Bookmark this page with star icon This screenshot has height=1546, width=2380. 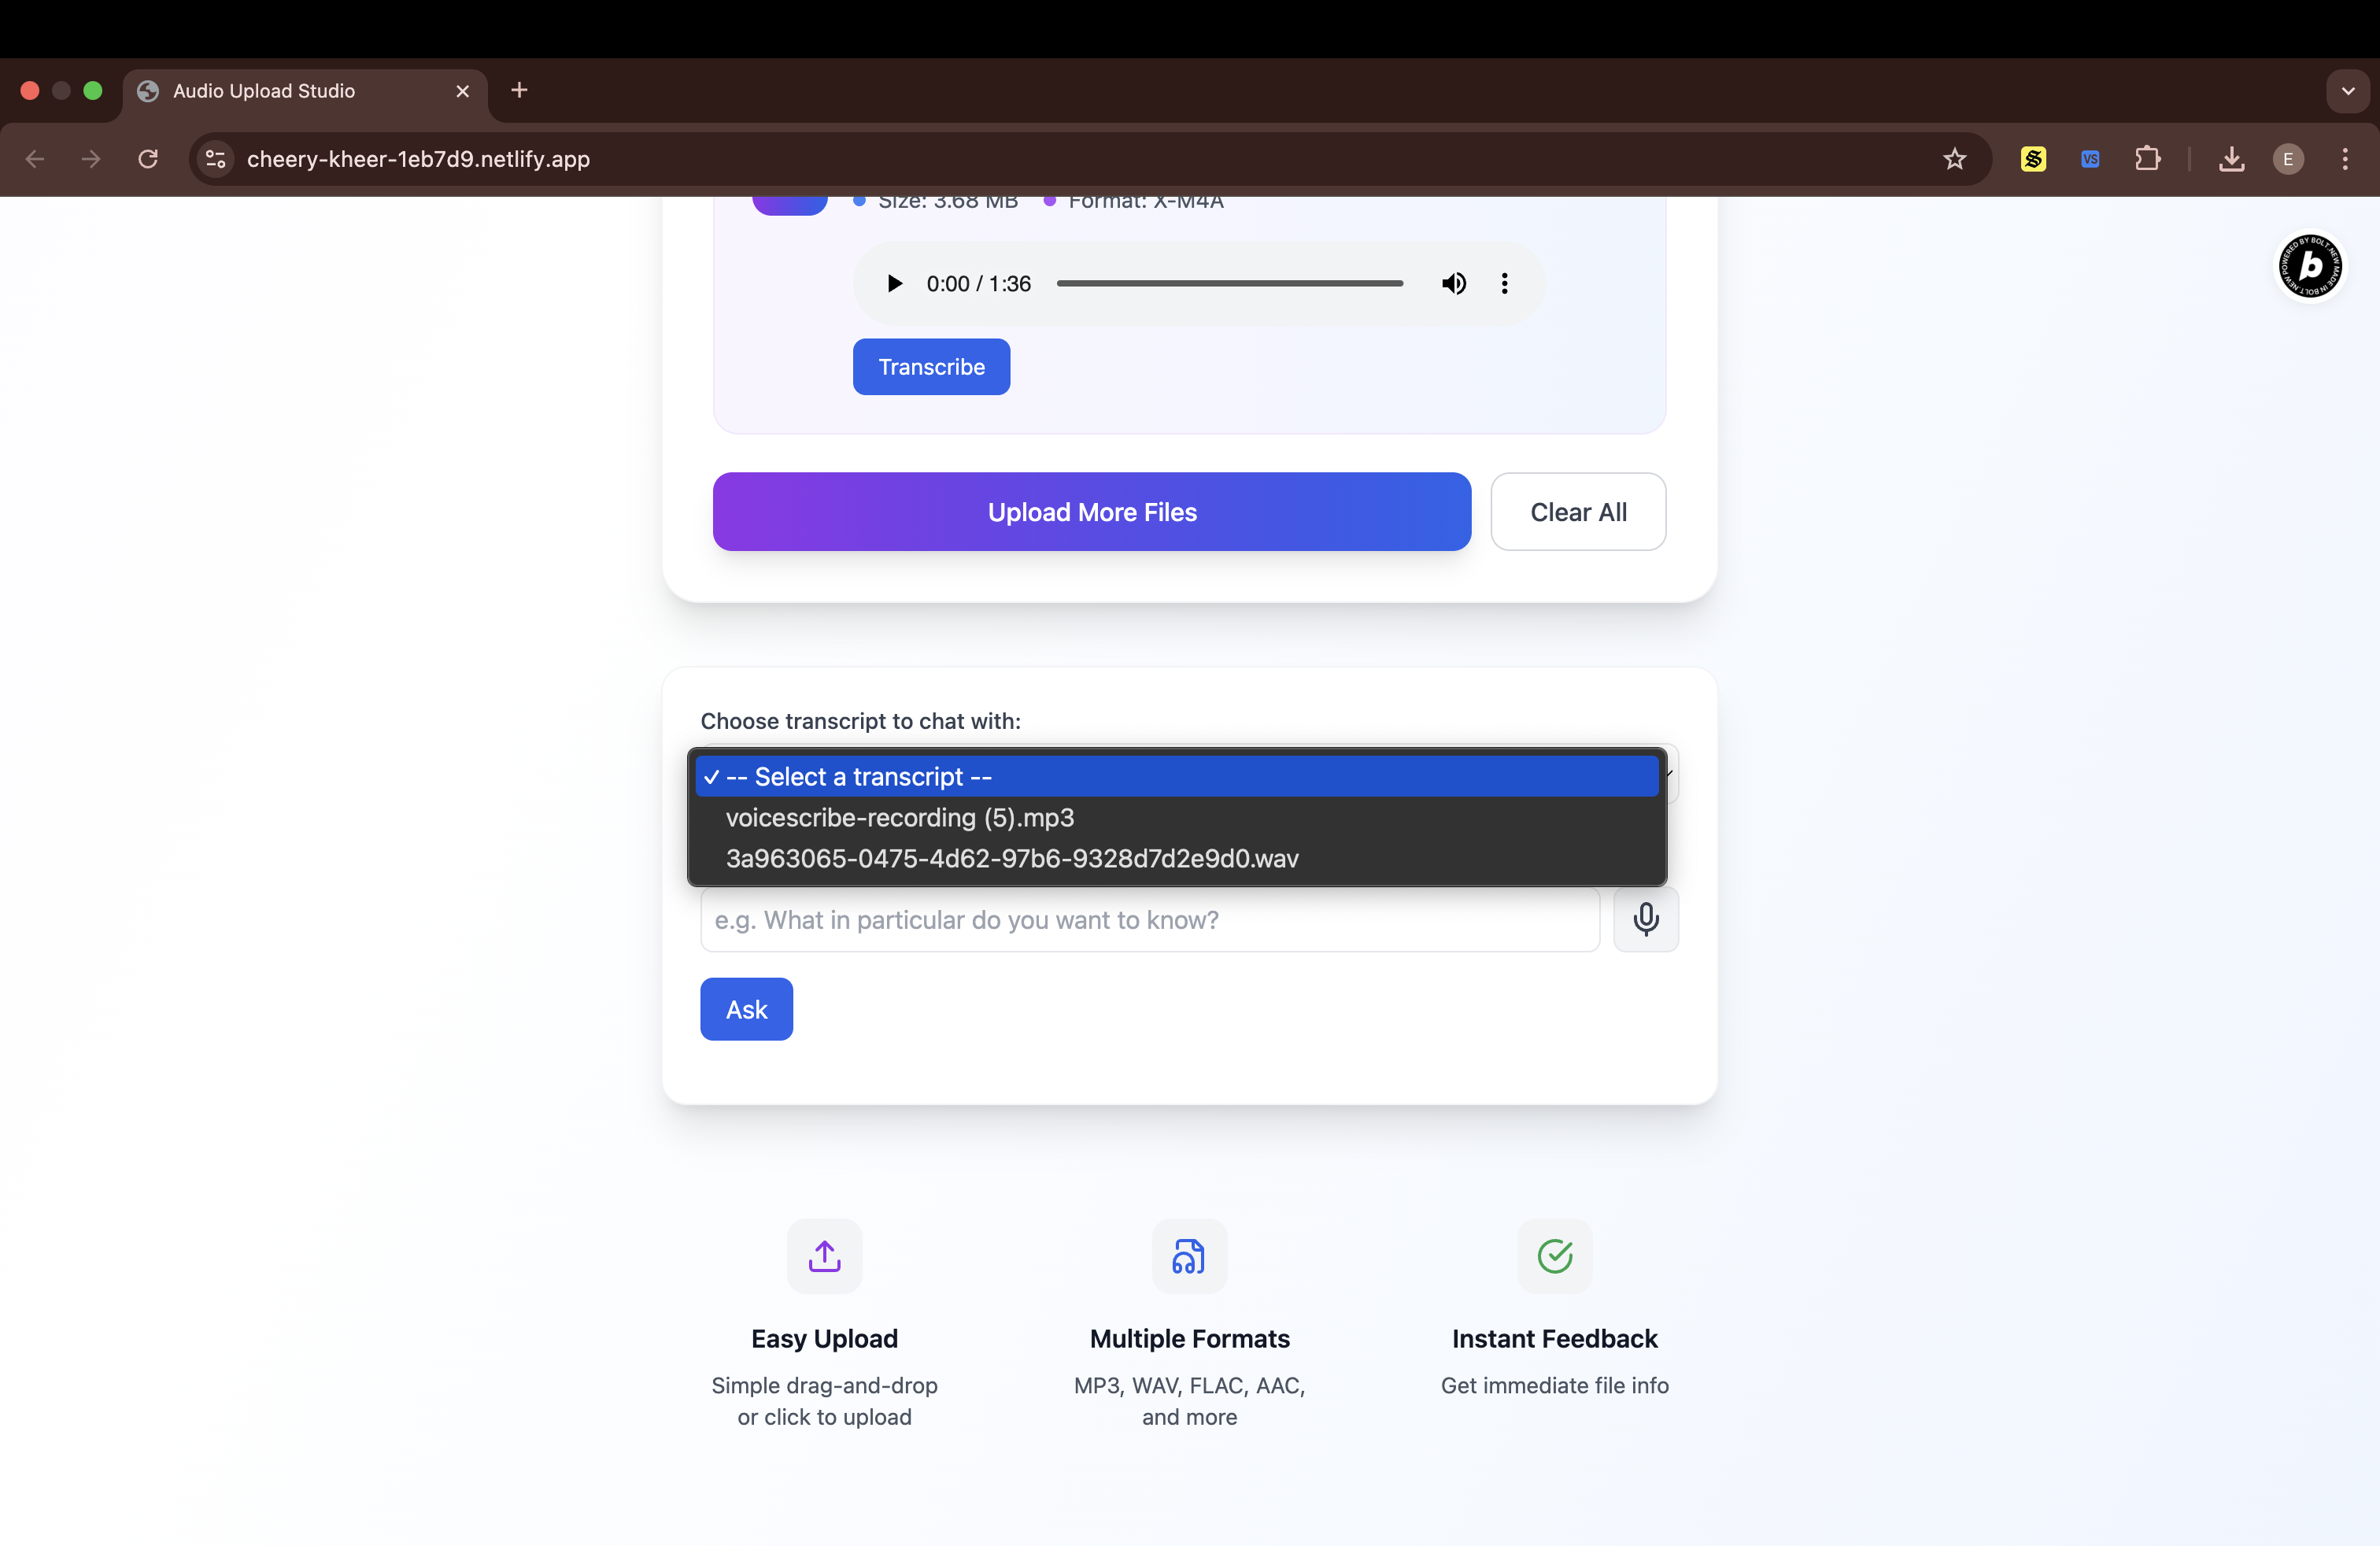[1954, 159]
